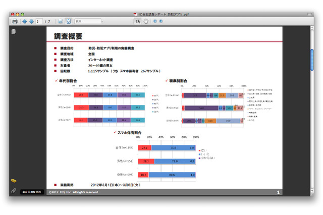The image size is (323, 215).
Task: Go to the next page with the down arrow
Action: (31, 21)
